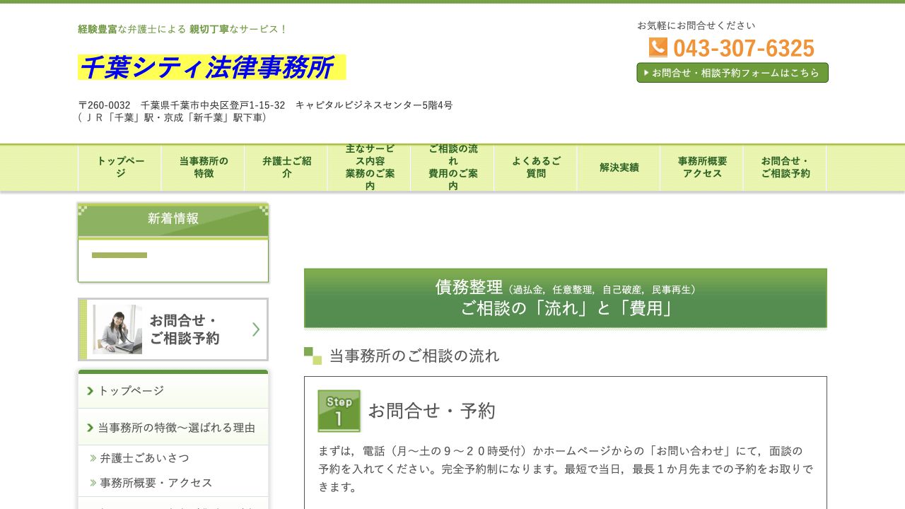Select 事務所概要・アクセス in sidebar
905x509 pixels.
[156, 483]
